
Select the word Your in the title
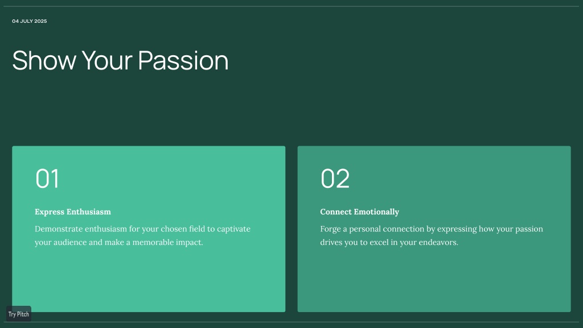coord(106,60)
